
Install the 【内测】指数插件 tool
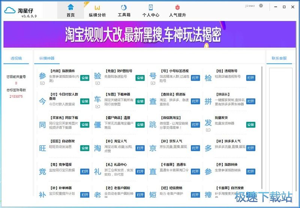coord(85,78)
